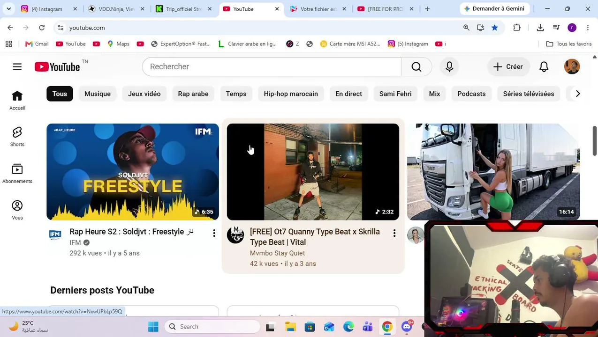
Task: Open the Mvmbo Stay Quiet channel name link
Action: tap(277, 253)
